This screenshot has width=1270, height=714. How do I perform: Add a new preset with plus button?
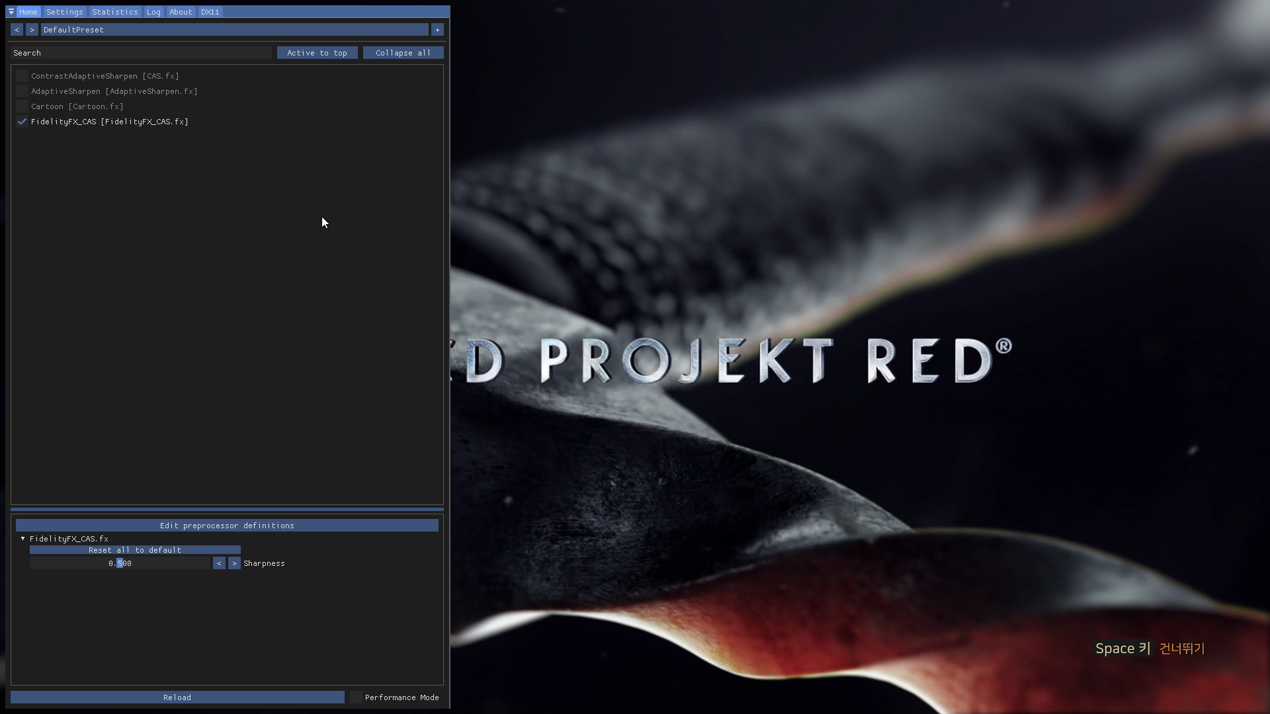(437, 30)
